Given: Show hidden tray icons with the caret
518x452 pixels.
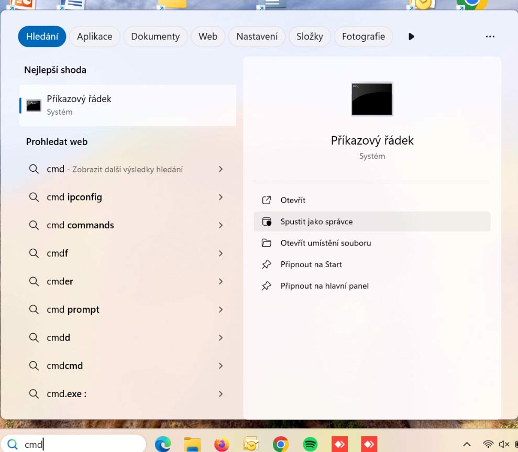Looking at the screenshot, I should click(467, 444).
